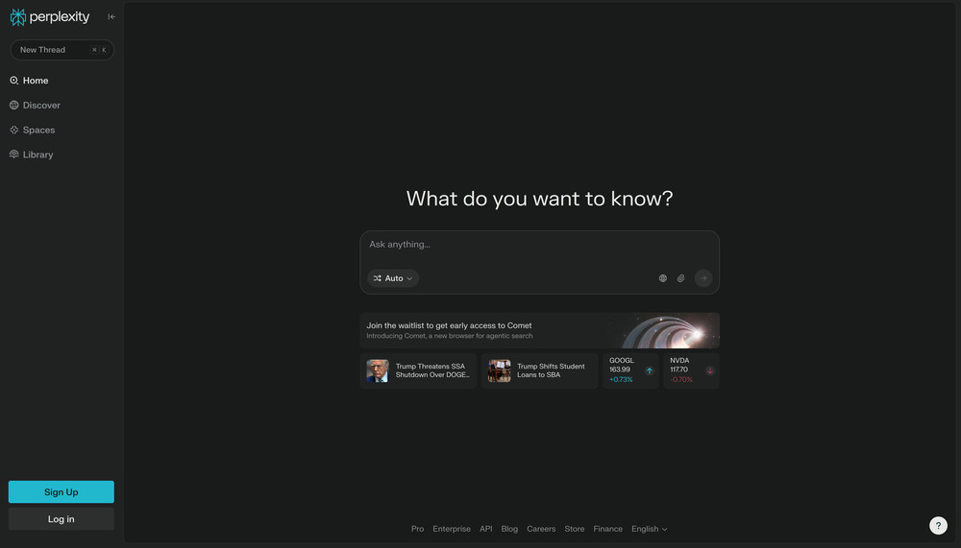Click the Perplexity logo icon
Viewport: 961px width, 548px height.
(x=18, y=17)
